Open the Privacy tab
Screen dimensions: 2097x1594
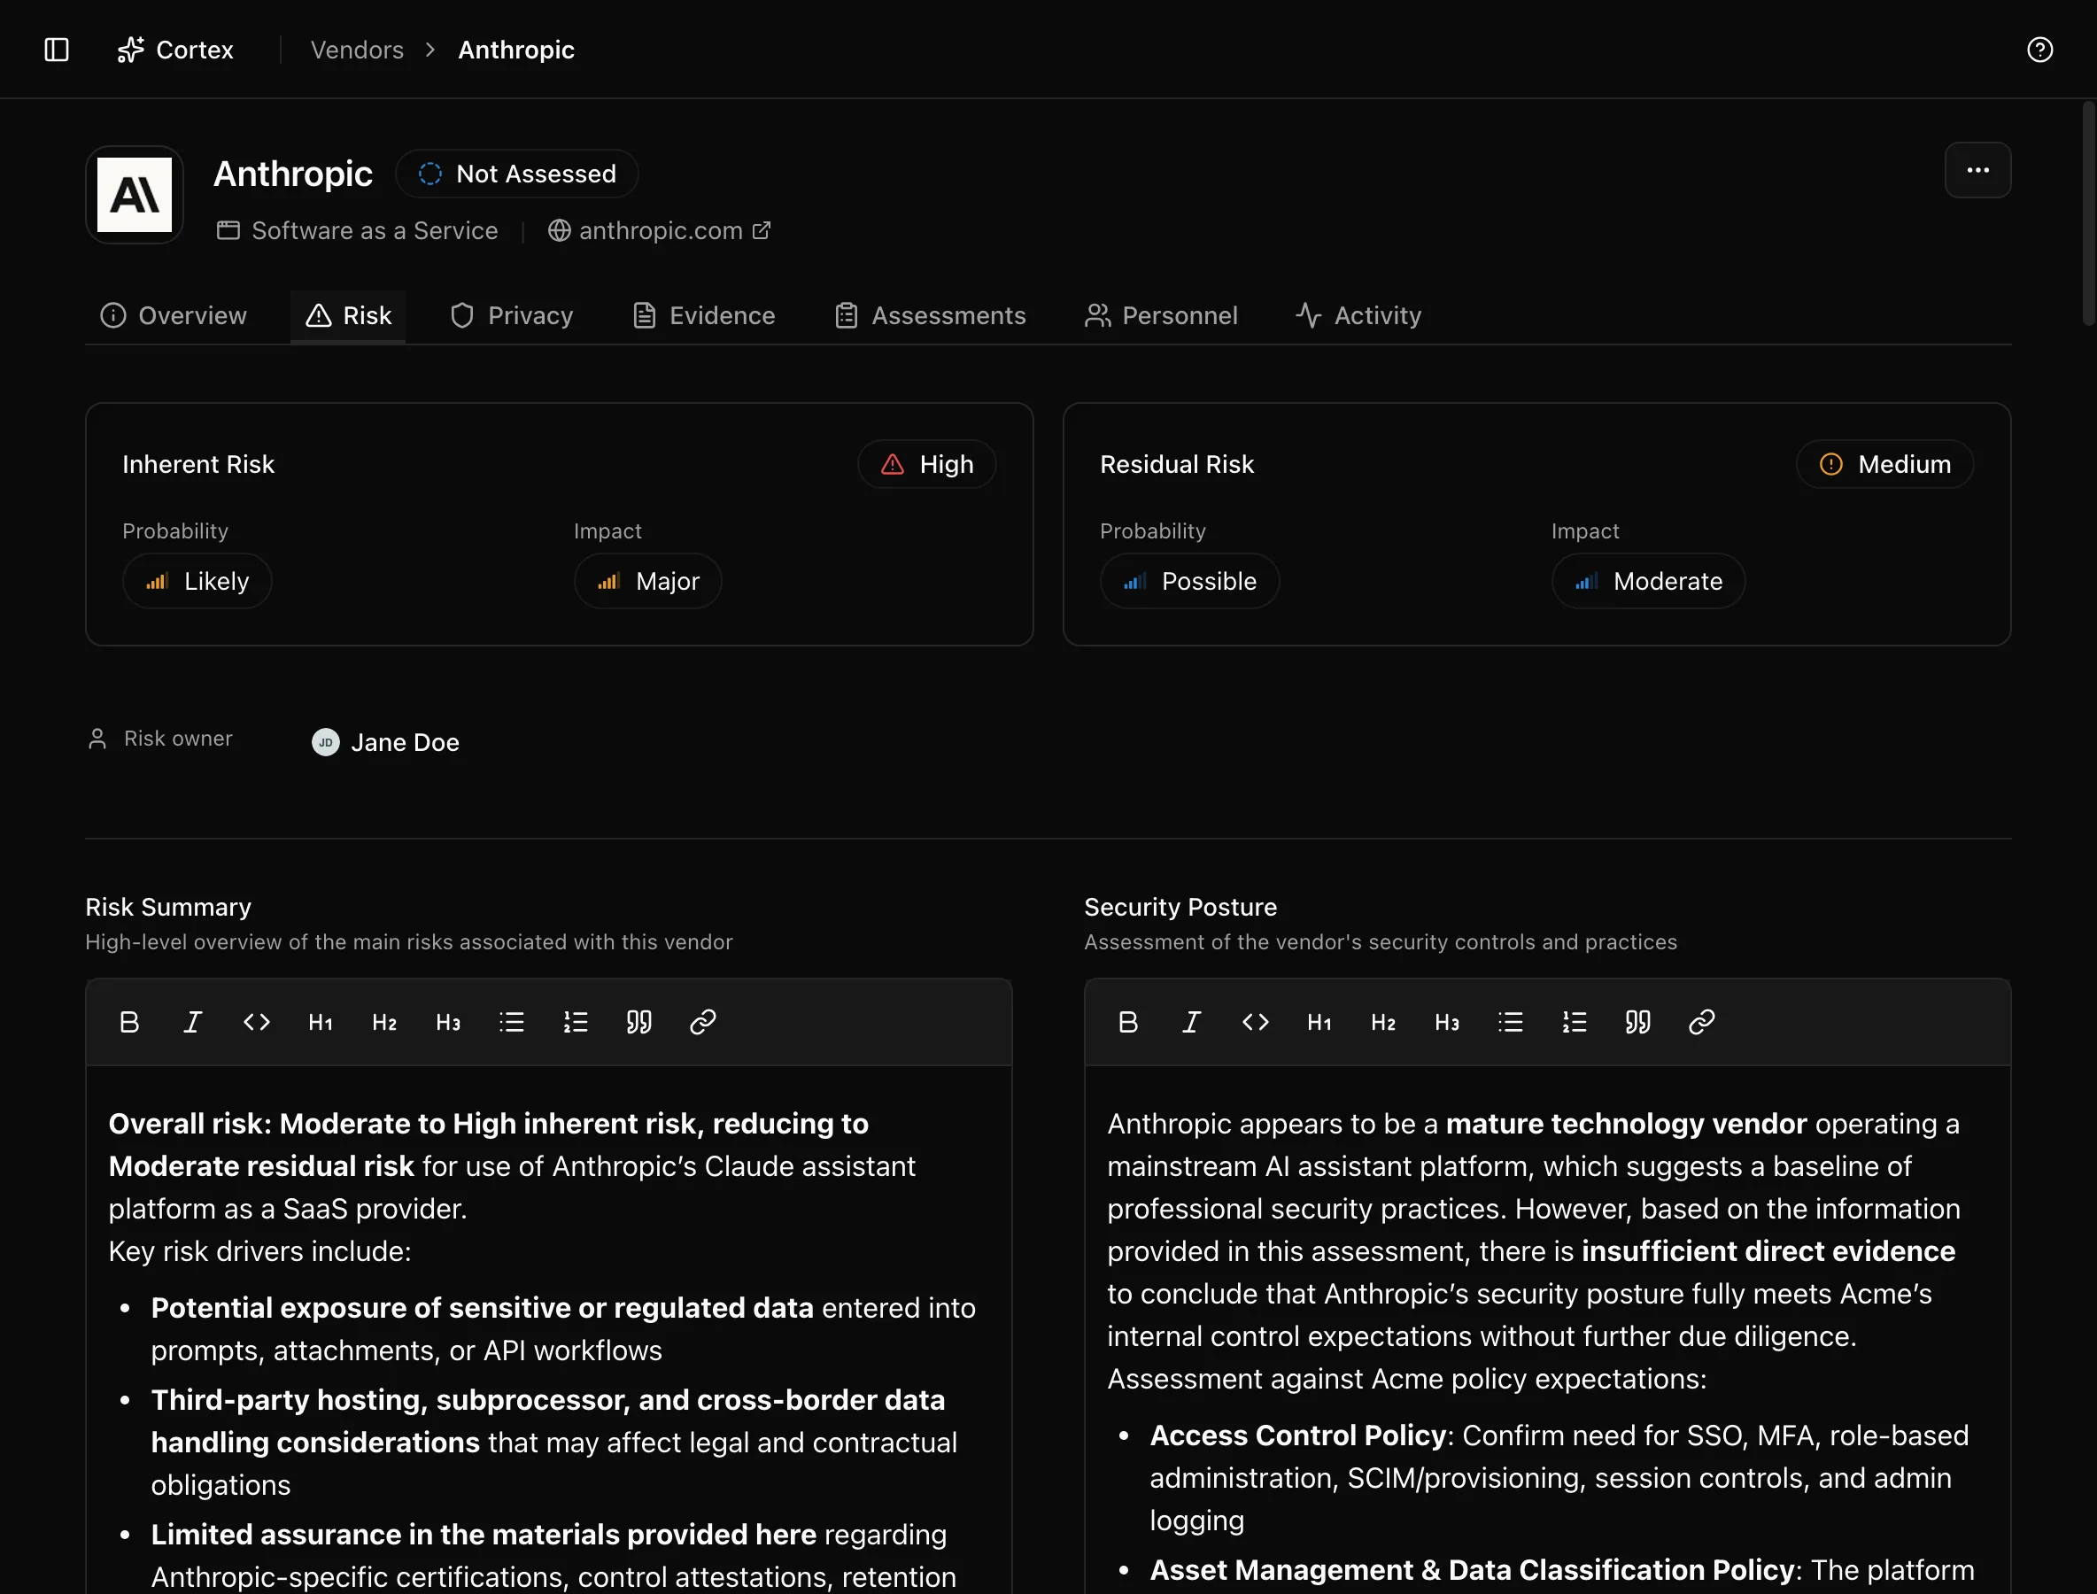coord(512,315)
